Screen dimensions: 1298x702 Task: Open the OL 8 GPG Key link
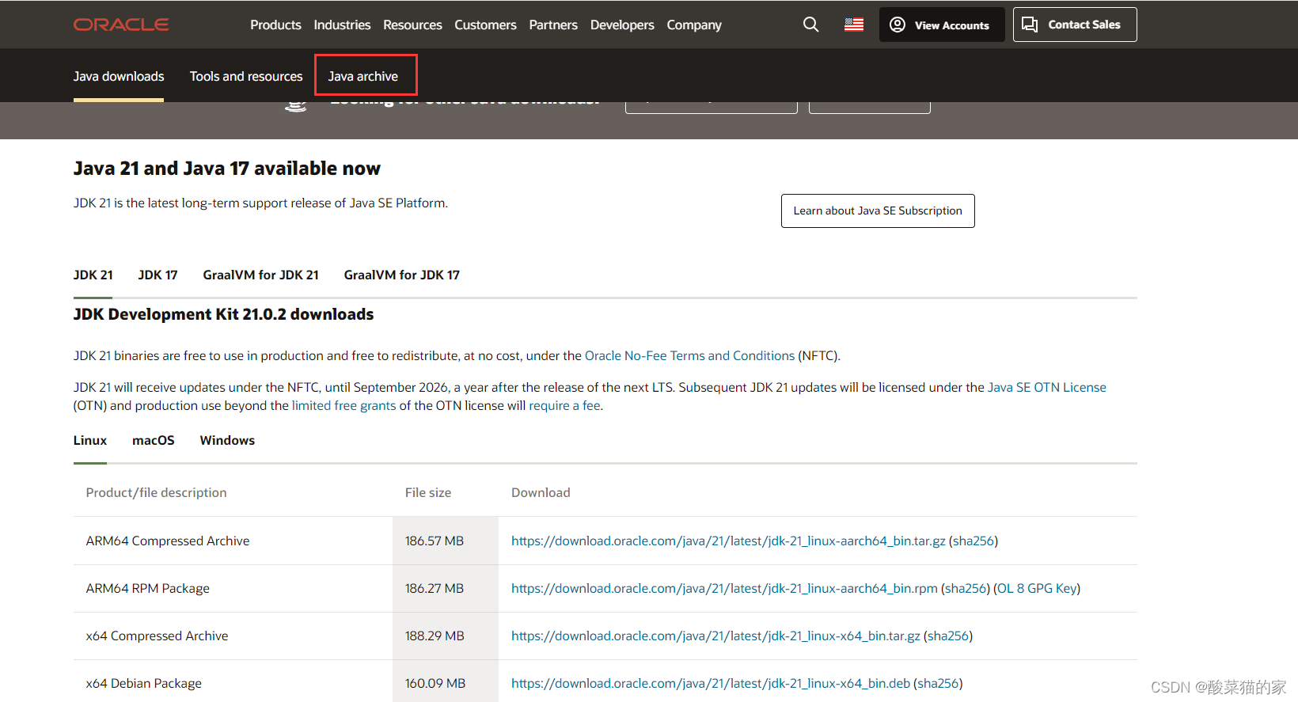click(1037, 588)
